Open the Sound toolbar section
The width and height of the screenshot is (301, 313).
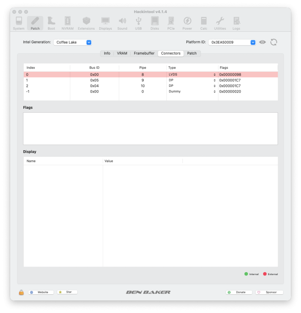(x=122, y=23)
